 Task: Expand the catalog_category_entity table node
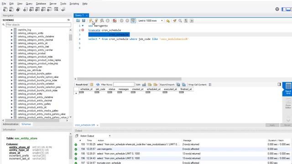(x=11, y=33)
